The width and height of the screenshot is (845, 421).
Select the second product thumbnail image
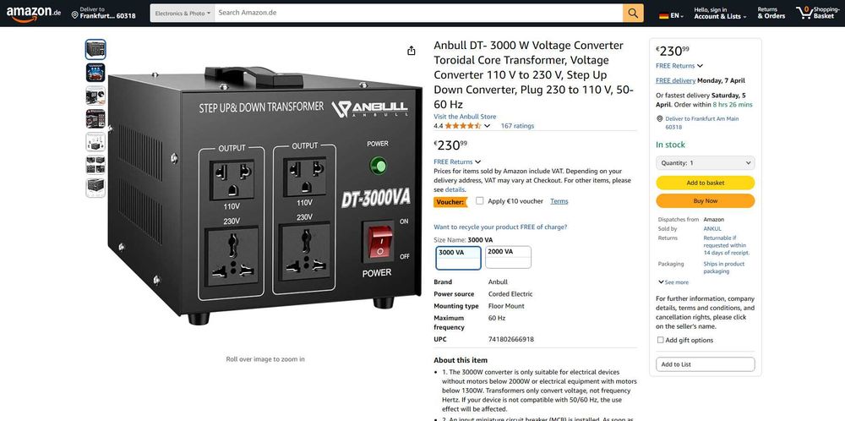(x=95, y=73)
